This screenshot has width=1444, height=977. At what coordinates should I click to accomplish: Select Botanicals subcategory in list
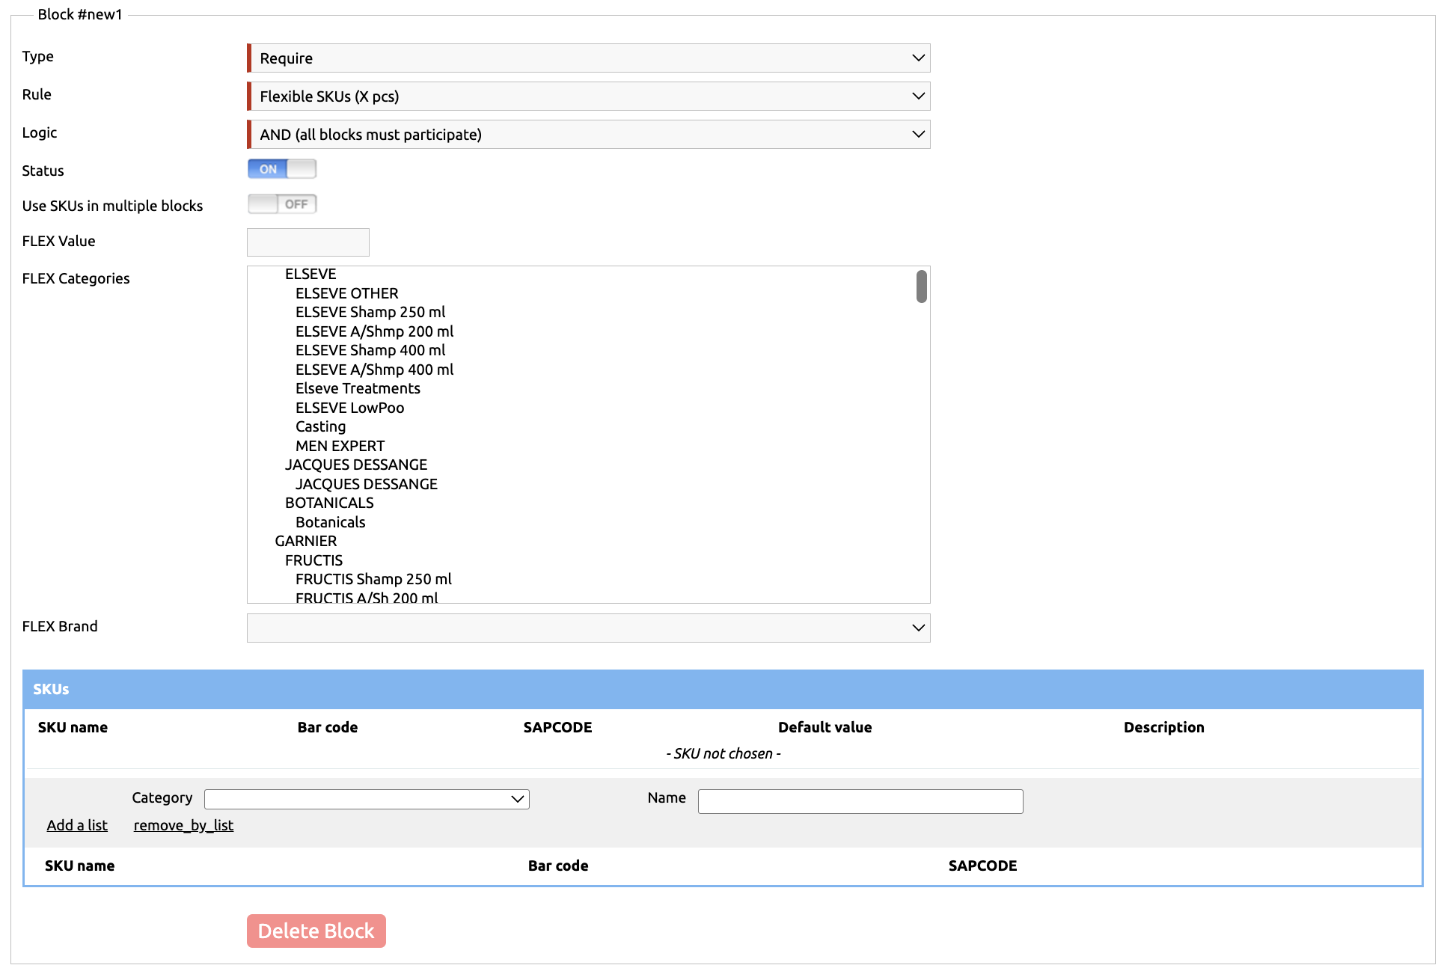(330, 522)
